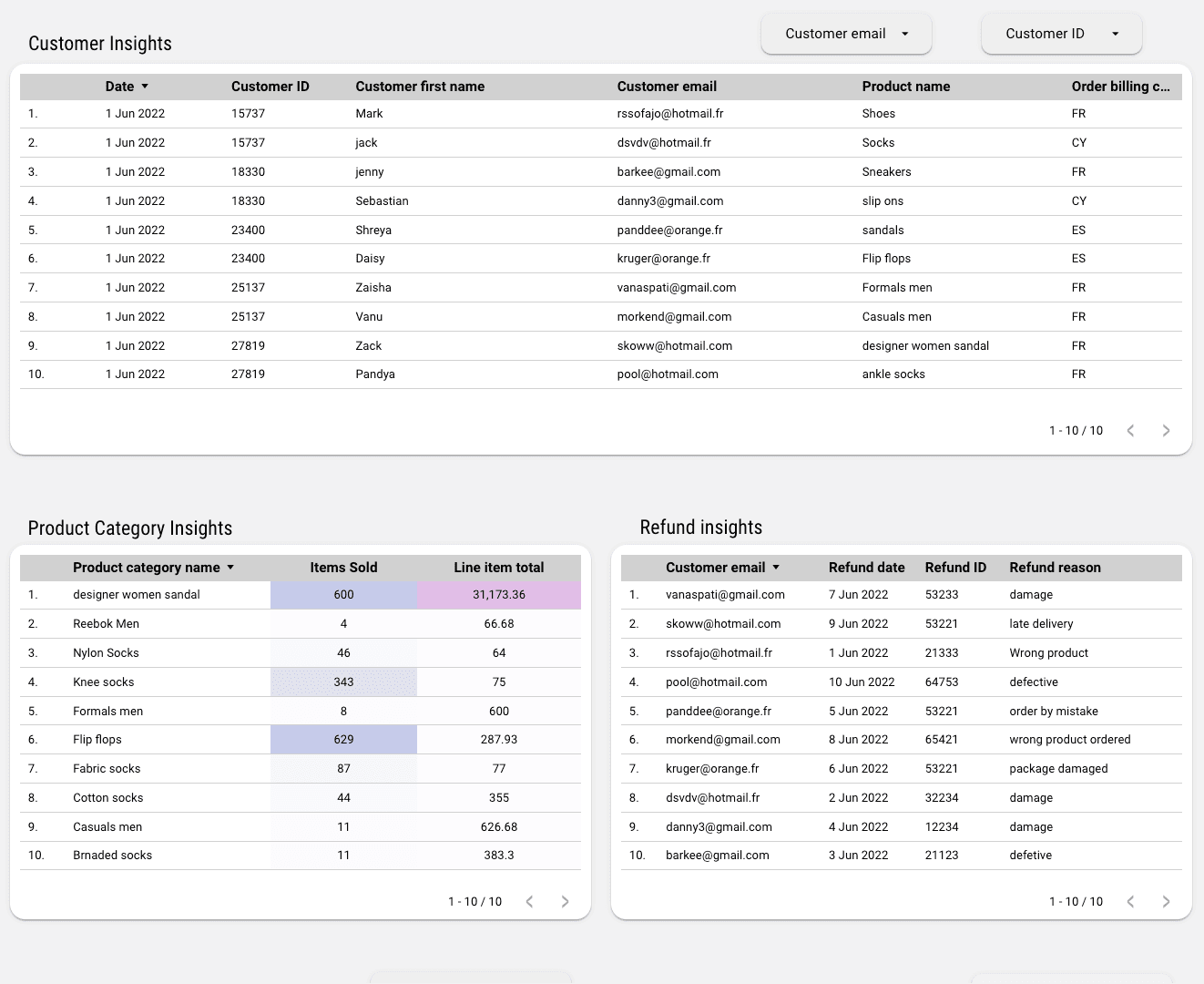Click the previous page arrow in Customer Insights
This screenshot has width=1204, height=984.
point(1130,430)
